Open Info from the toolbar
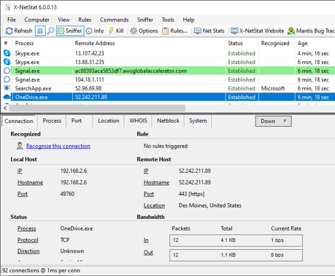The image size is (335, 276). pos(95,31)
